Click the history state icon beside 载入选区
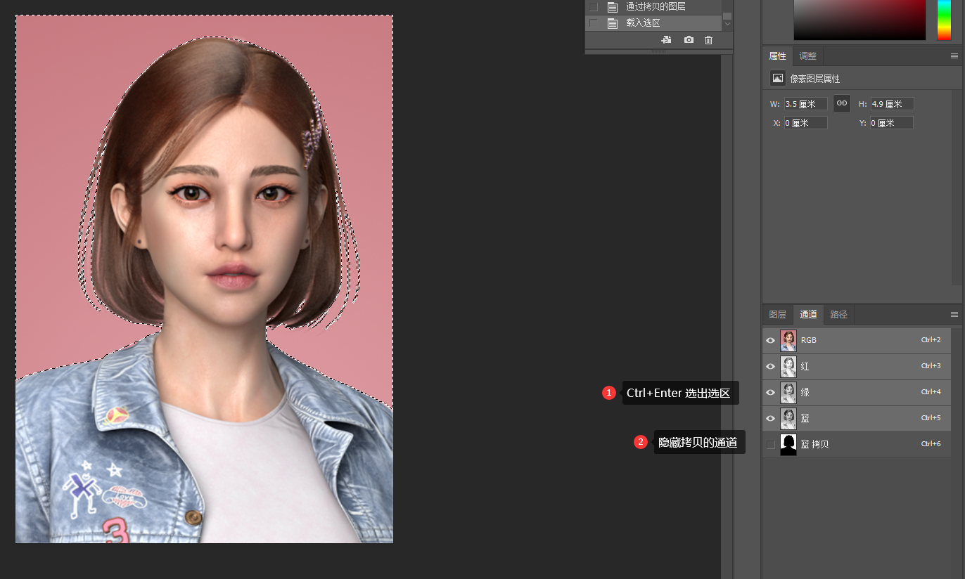This screenshot has width=965, height=579. [x=613, y=23]
